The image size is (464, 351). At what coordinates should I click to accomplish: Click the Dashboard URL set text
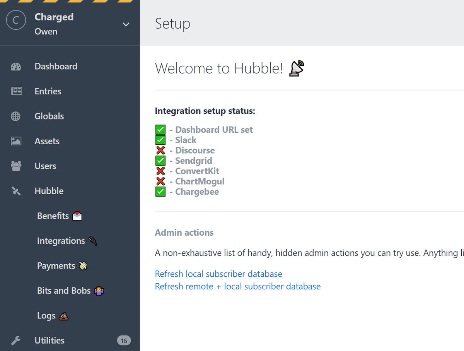click(214, 130)
